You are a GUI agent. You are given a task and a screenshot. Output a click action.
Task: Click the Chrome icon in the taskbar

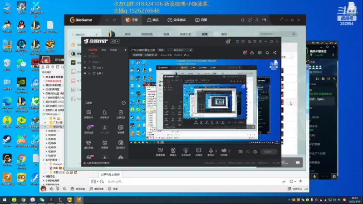tap(24, 199)
